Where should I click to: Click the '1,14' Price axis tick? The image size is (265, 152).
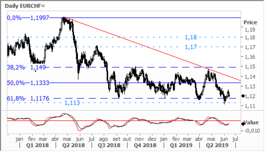click(x=250, y=77)
